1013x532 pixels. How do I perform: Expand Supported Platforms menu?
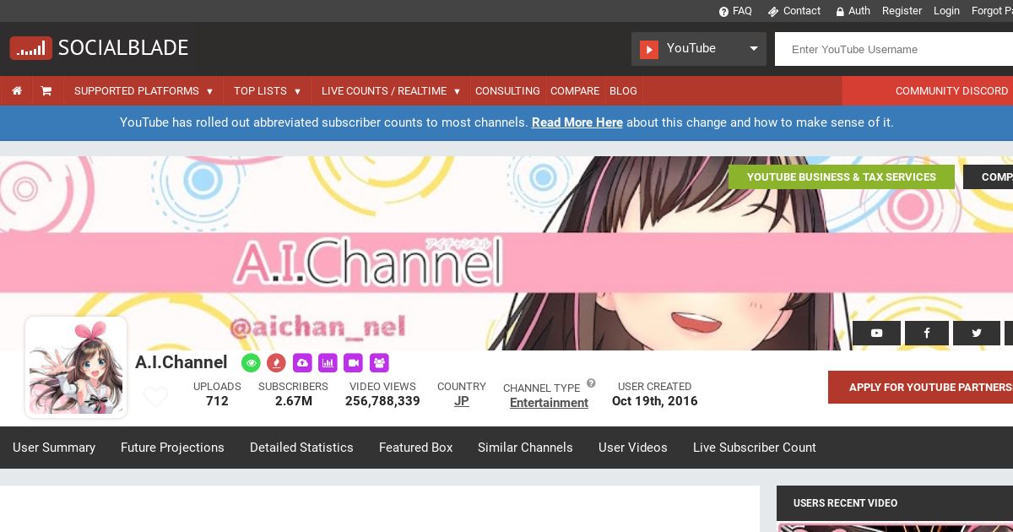[144, 90]
